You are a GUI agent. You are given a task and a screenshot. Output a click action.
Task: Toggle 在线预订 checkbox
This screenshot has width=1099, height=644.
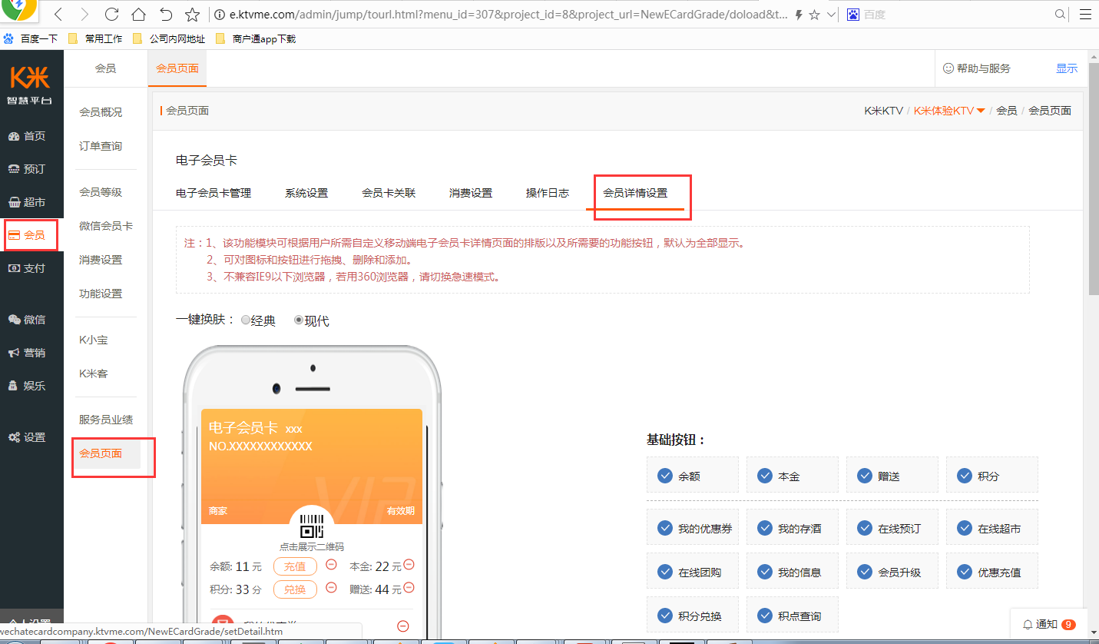[x=865, y=528]
